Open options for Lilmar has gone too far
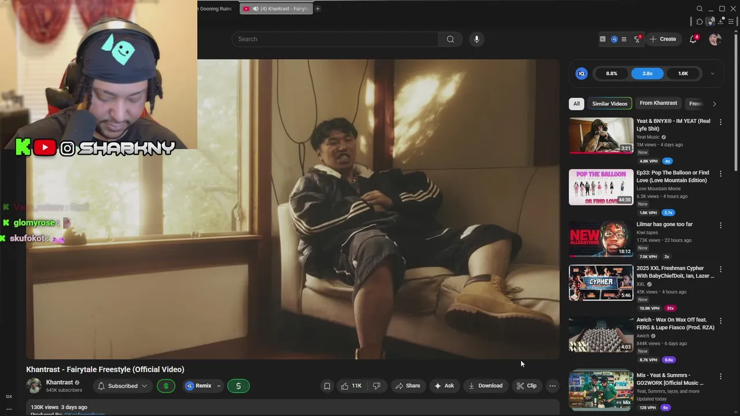 click(720, 225)
